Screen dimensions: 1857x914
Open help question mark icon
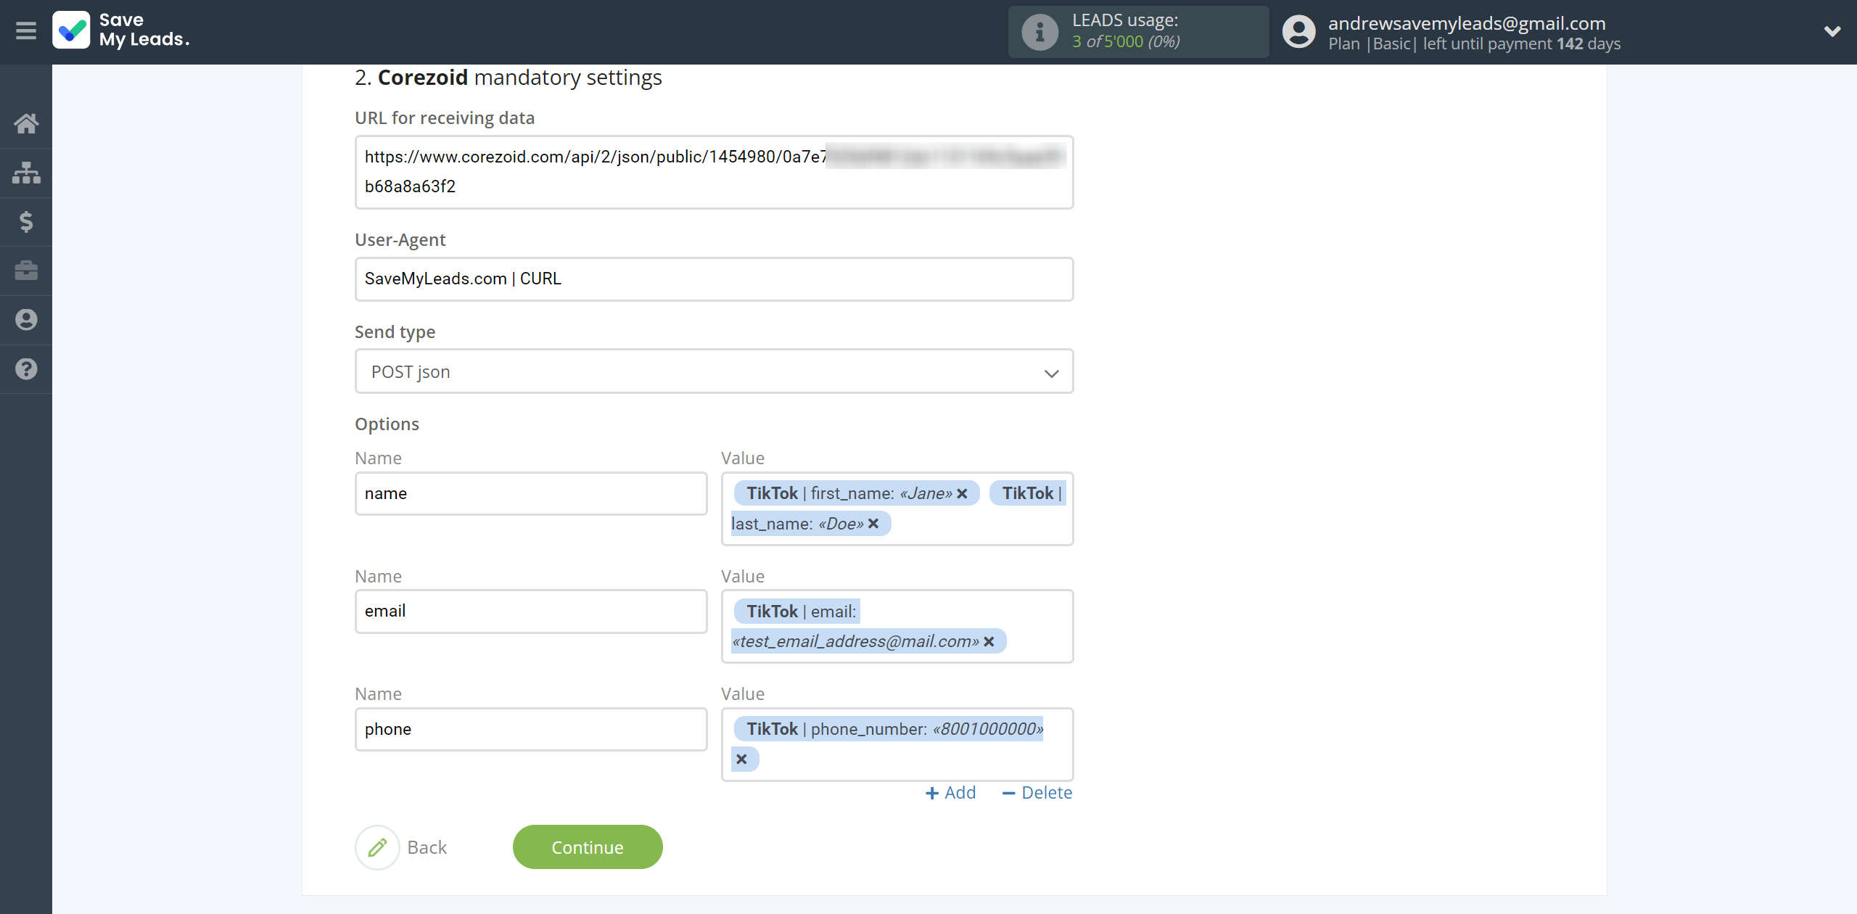tap(26, 369)
